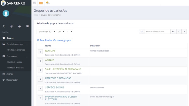Switch language with the Spanish flag icon
This screenshot has height=106, width=189.
41,3
